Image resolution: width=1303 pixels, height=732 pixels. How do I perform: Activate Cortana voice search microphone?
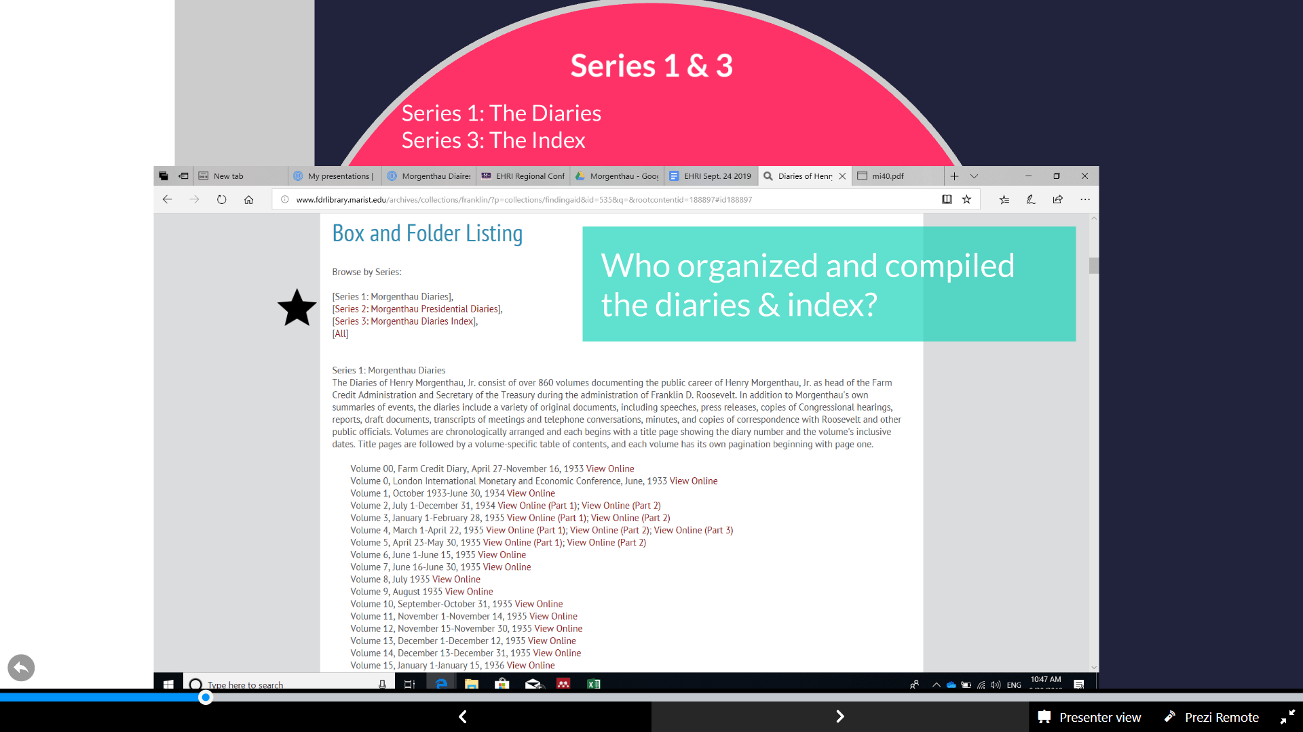point(381,685)
